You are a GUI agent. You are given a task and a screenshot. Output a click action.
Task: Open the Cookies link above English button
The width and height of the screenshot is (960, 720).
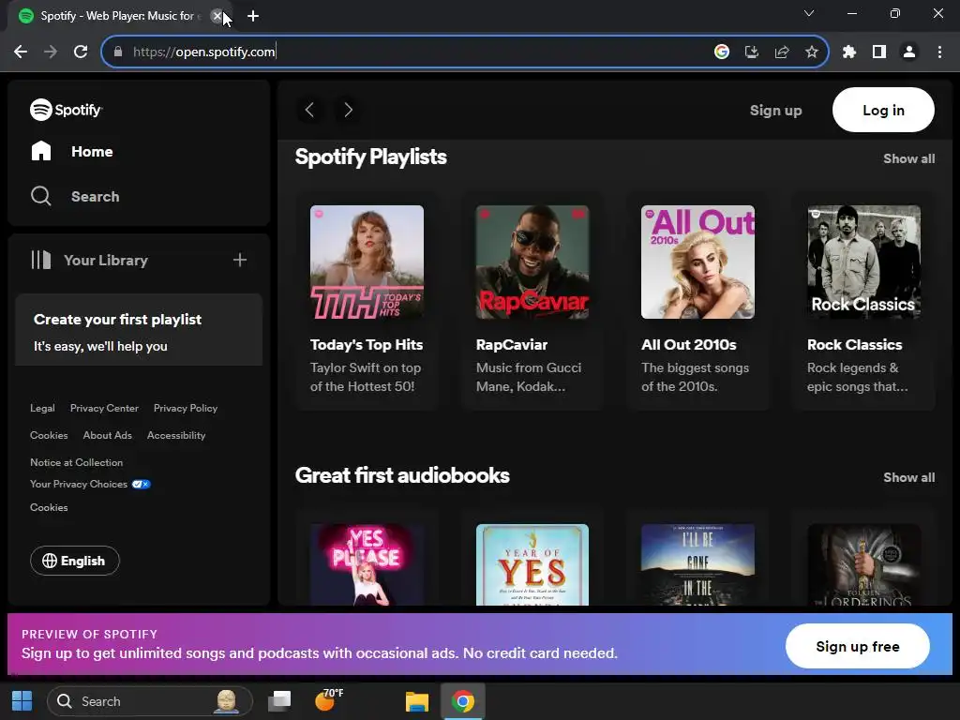coord(49,507)
